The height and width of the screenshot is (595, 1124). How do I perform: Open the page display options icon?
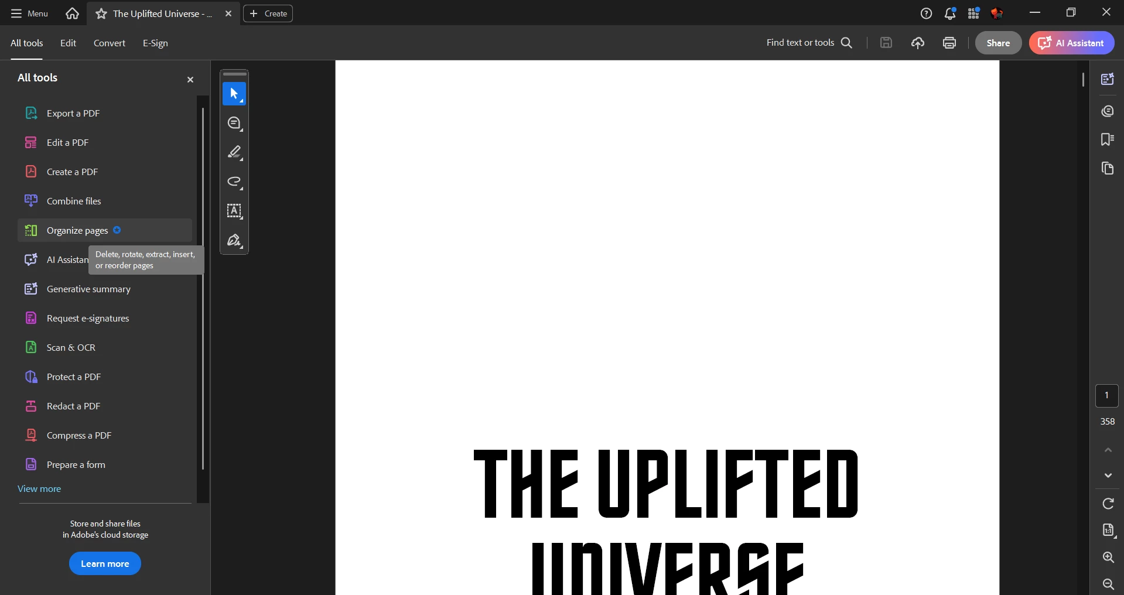(1108, 530)
